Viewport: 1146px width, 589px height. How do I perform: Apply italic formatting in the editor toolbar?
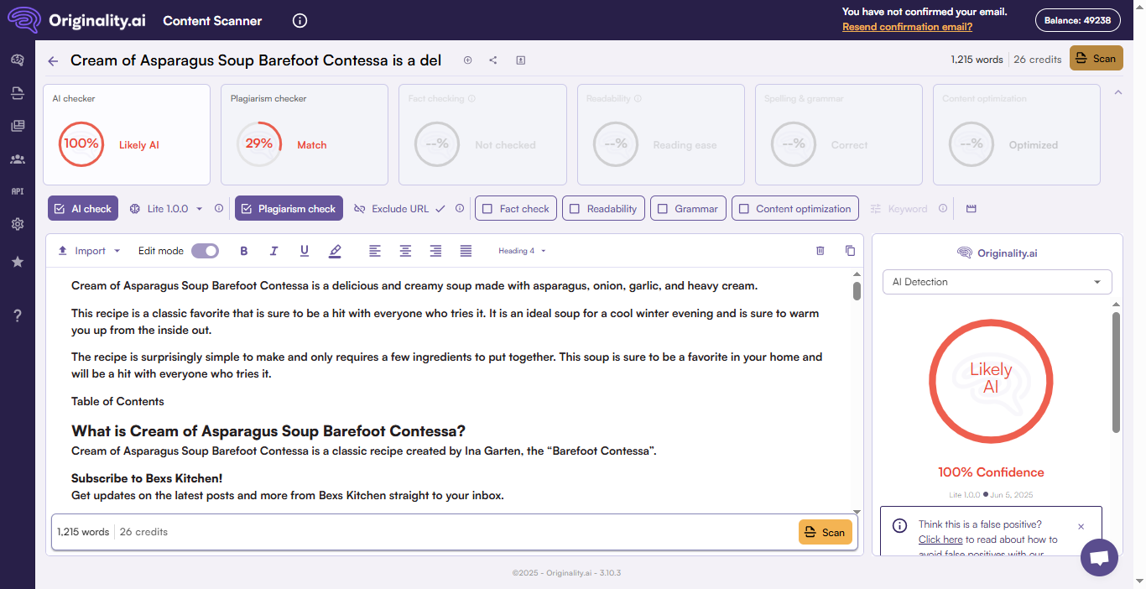tap(273, 251)
